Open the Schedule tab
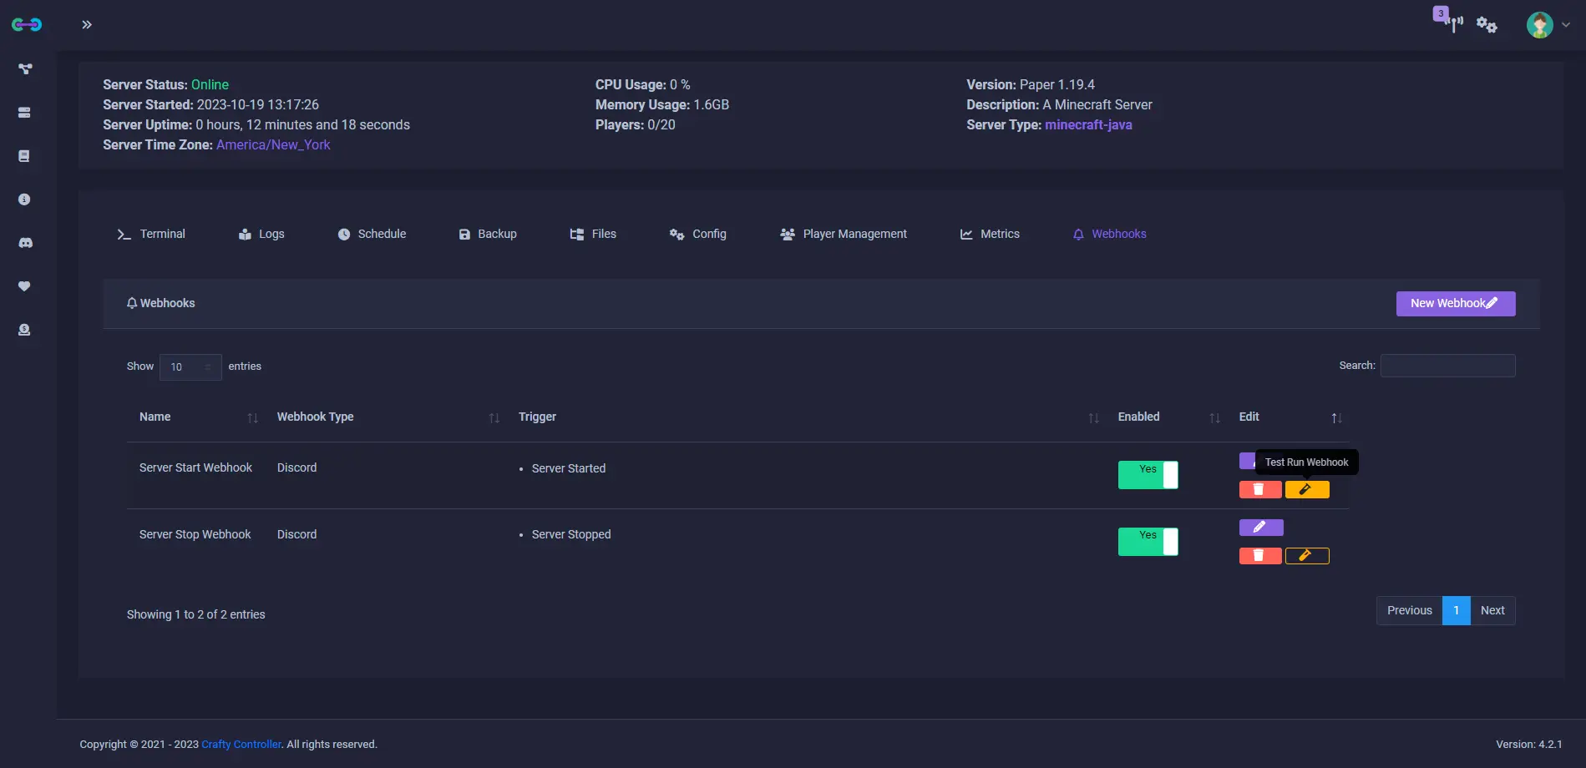Image resolution: width=1586 pixels, height=768 pixels. [x=372, y=235]
